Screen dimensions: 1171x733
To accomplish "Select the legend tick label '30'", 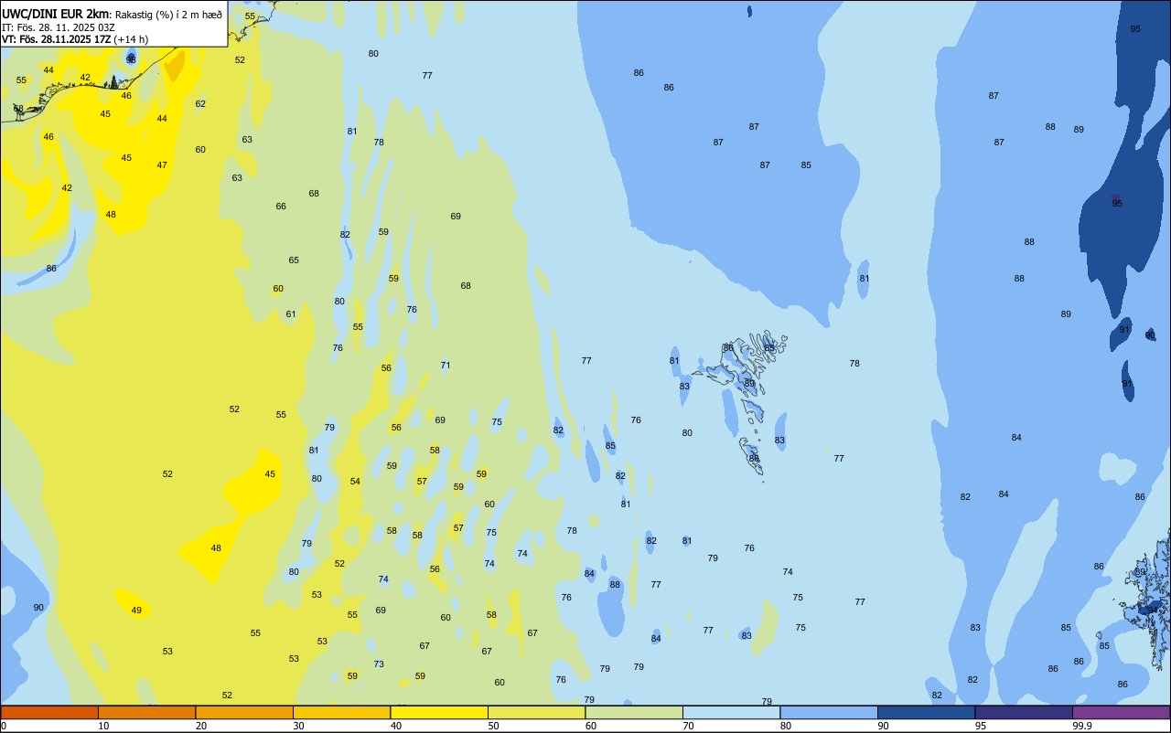I will coord(298,726).
